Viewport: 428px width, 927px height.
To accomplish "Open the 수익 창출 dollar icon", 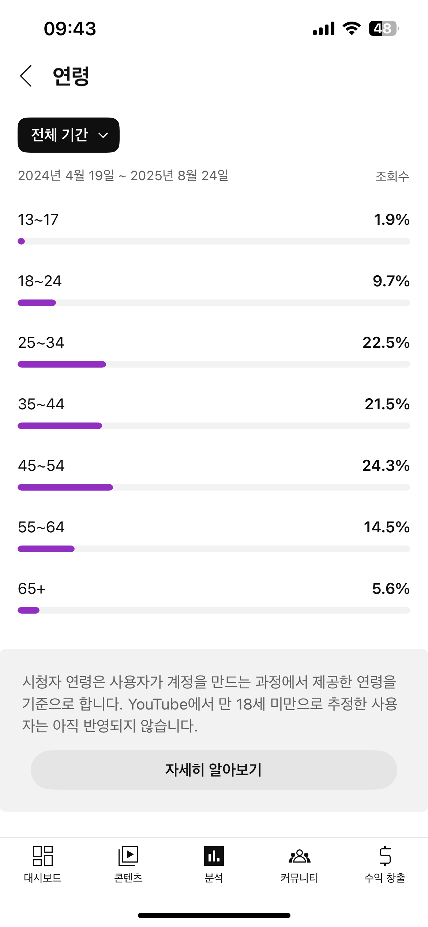I will [385, 856].
